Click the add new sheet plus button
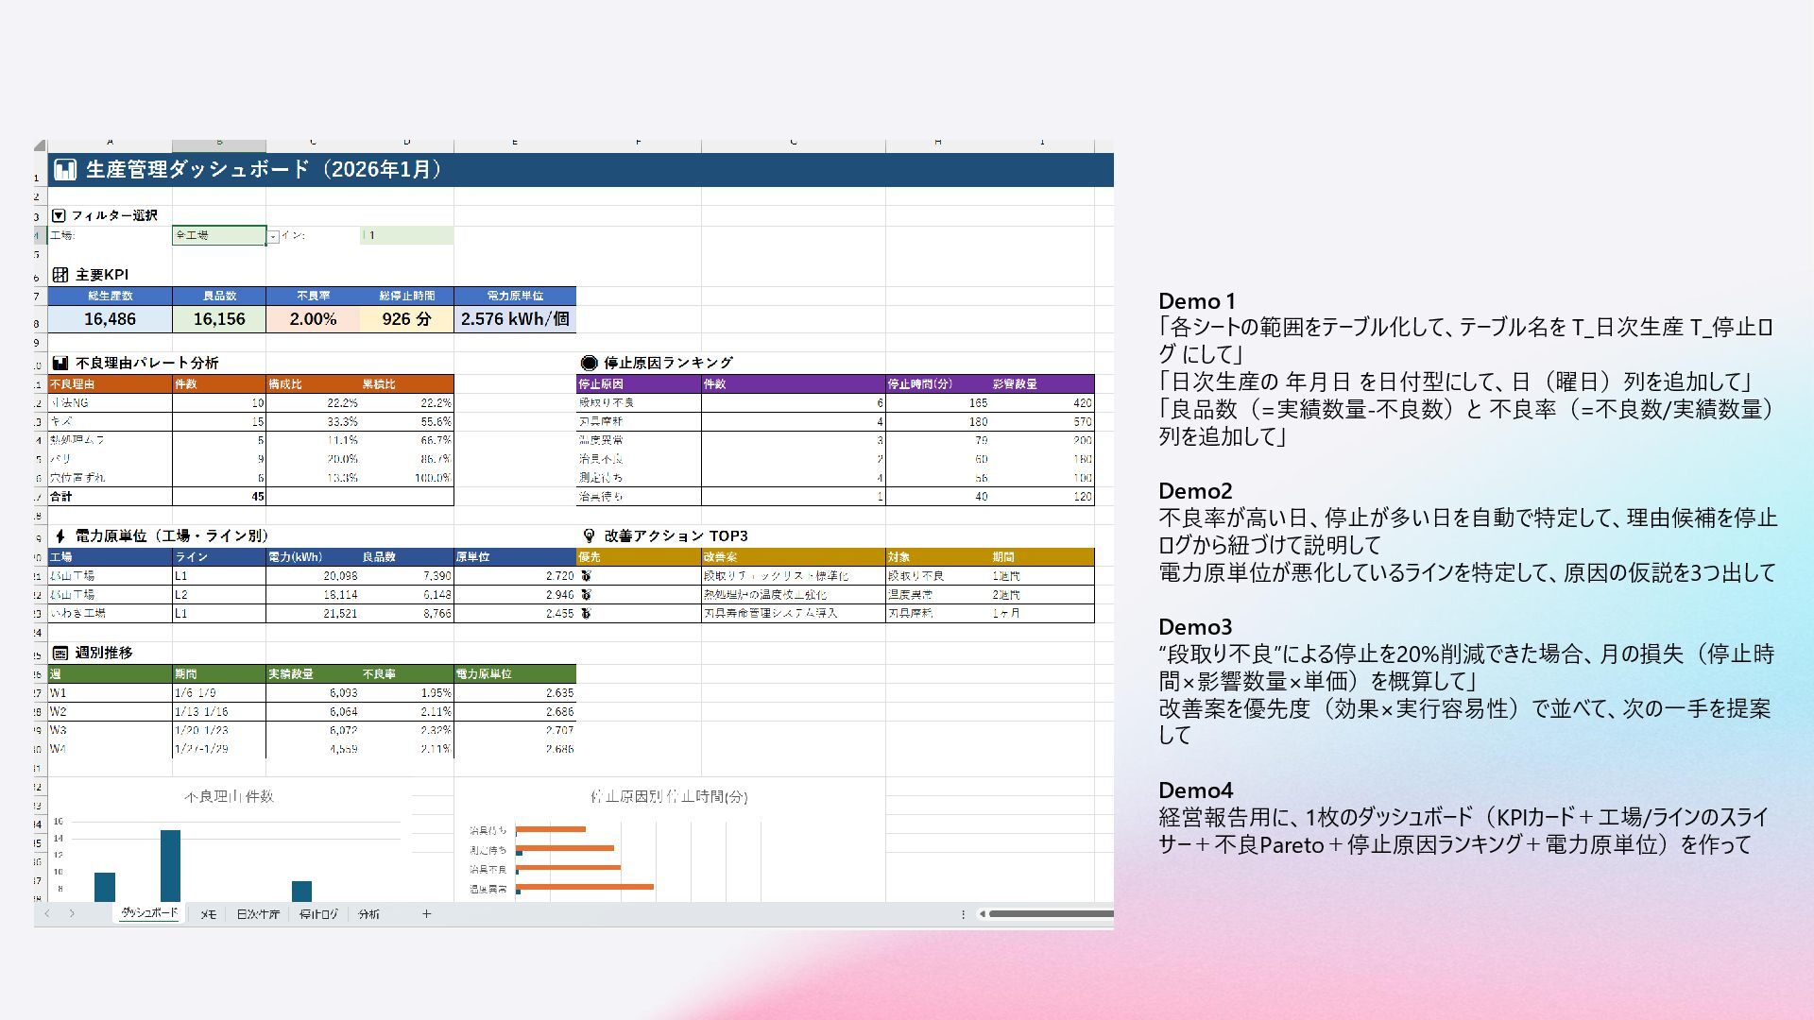Viewport: 1814px width, 1020px height. pos(426,914)
